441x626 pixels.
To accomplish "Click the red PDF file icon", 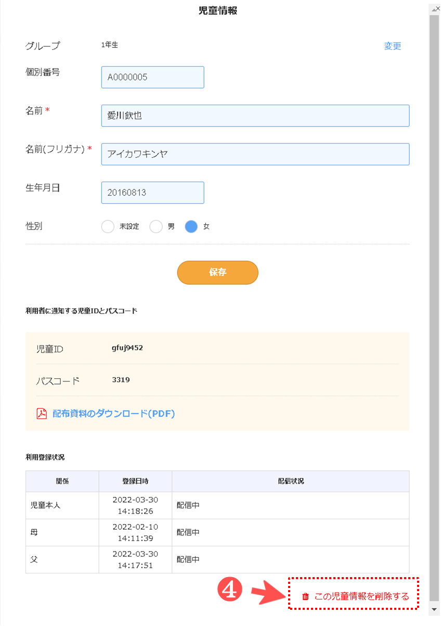I will (x=42, y=414).
